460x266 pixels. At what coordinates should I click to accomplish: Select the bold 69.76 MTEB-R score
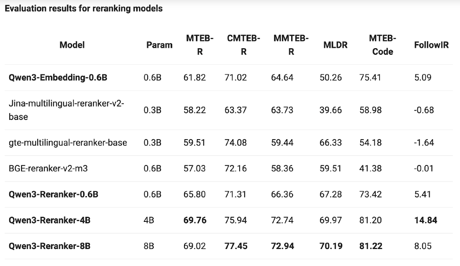pyautogui.click(x=195, y=221)
